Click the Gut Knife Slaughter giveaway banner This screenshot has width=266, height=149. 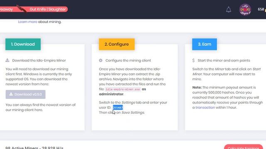[x=34, y=9]
